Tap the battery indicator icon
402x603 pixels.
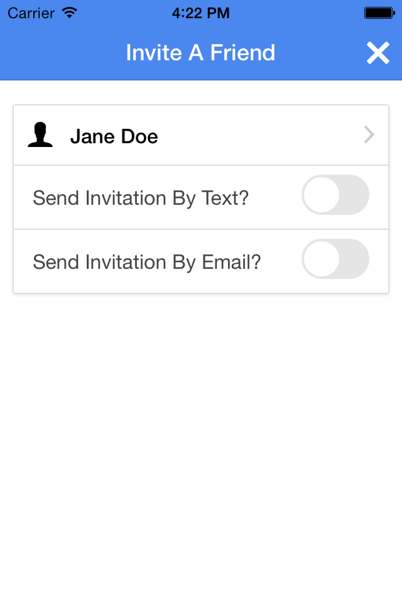click(379, 13)
